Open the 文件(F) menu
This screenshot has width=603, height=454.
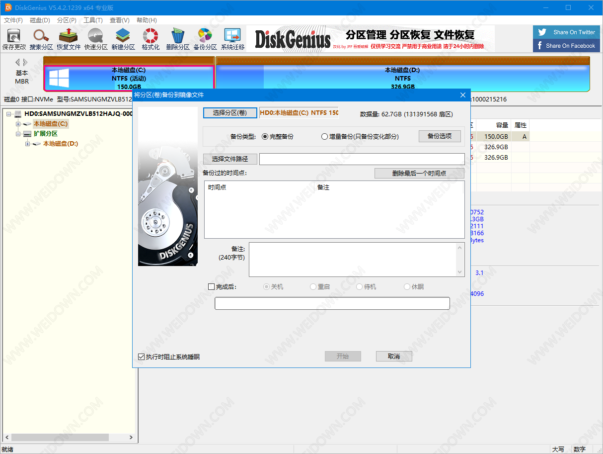coord(13,20)
